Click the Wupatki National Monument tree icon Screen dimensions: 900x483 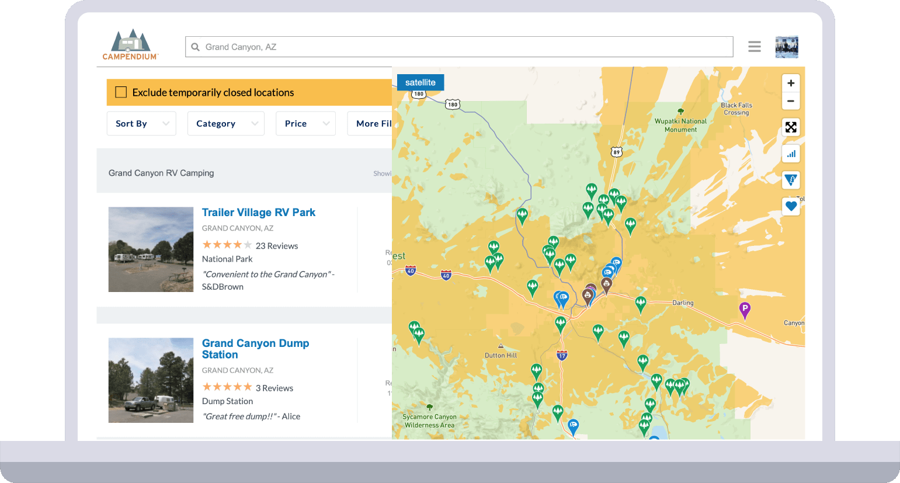point(680,112)
